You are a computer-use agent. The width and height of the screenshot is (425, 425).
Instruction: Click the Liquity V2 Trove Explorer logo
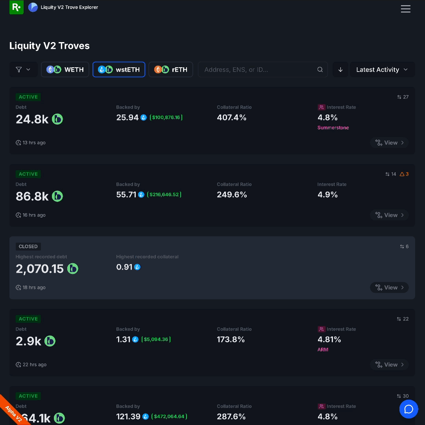(33, 7)
